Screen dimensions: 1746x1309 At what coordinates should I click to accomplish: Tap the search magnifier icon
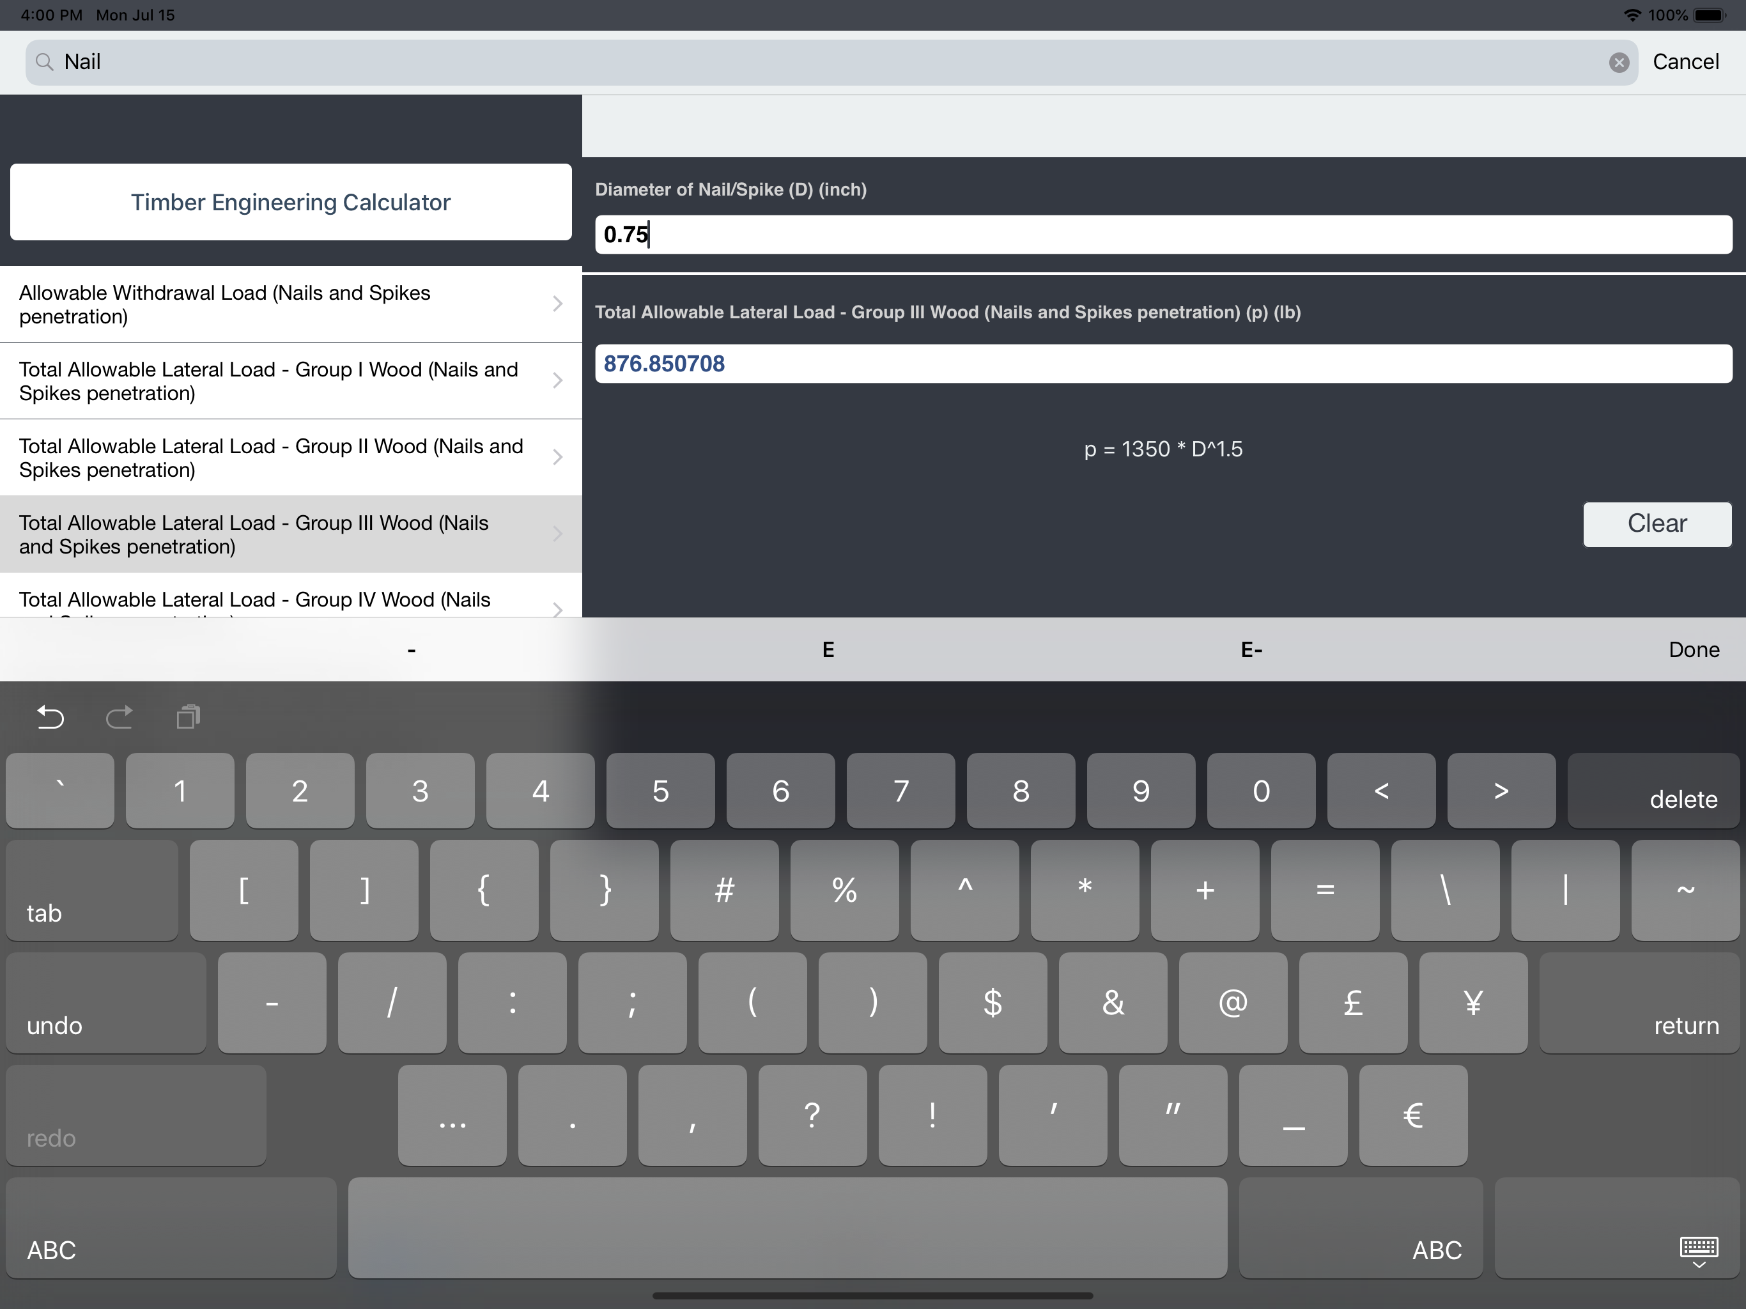(45, 63)
